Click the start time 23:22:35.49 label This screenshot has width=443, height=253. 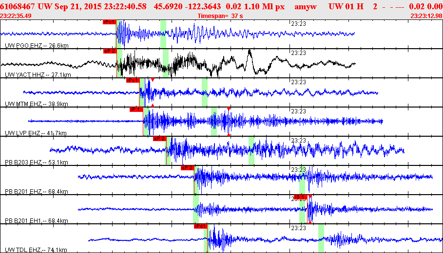point(16,16)
